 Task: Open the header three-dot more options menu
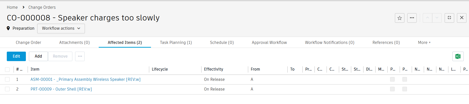[412, 18]
